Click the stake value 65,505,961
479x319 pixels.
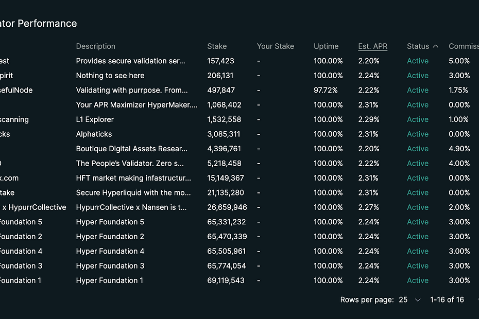click(226, 252)
